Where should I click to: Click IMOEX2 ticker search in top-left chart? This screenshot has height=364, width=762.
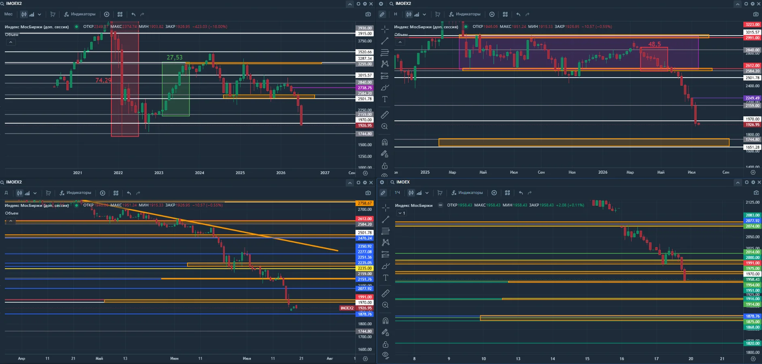coord(12,4)
